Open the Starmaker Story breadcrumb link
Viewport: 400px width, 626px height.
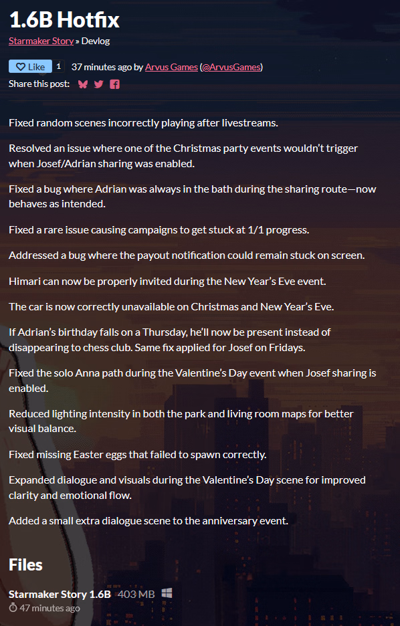[x=41, y=41]
